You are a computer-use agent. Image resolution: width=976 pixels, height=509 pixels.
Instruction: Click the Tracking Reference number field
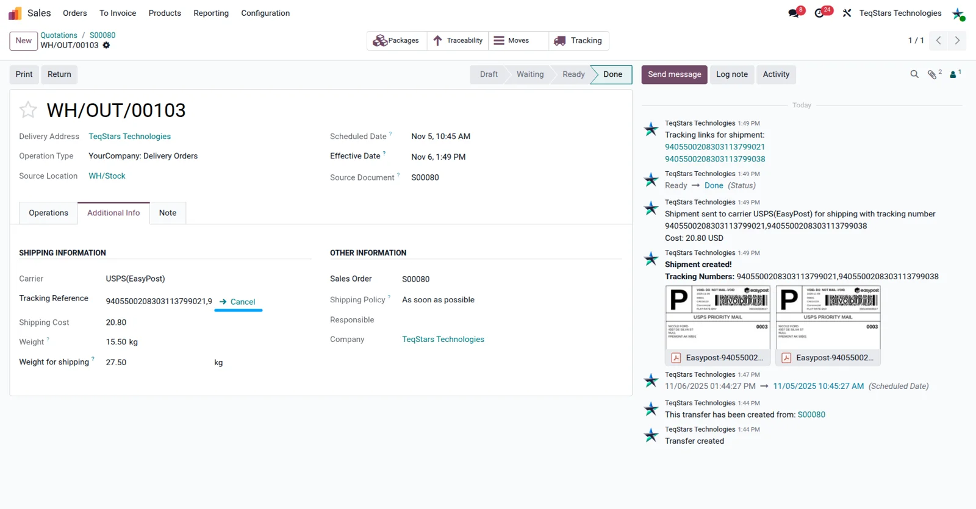[x=159, y=301]
